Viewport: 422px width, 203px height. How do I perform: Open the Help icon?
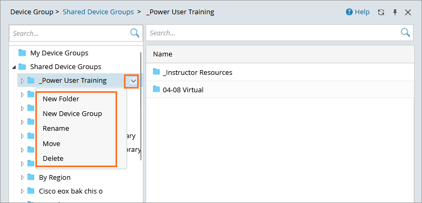coord(349,12)
